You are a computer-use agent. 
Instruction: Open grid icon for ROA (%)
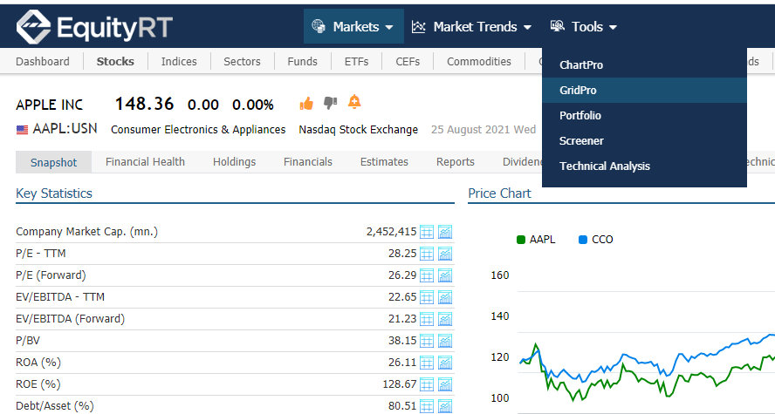(x=427, y=363)
